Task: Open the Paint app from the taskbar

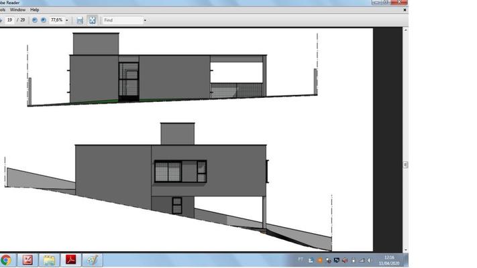Action: coord(92,260)
